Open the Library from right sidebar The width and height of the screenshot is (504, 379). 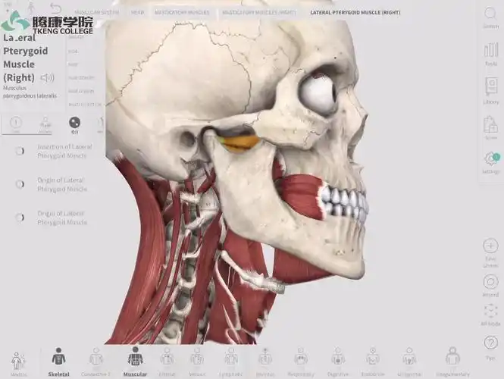[490, 91]
